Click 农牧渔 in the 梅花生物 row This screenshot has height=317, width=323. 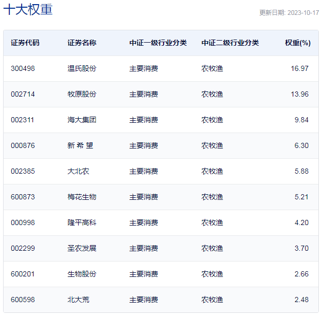212,197
